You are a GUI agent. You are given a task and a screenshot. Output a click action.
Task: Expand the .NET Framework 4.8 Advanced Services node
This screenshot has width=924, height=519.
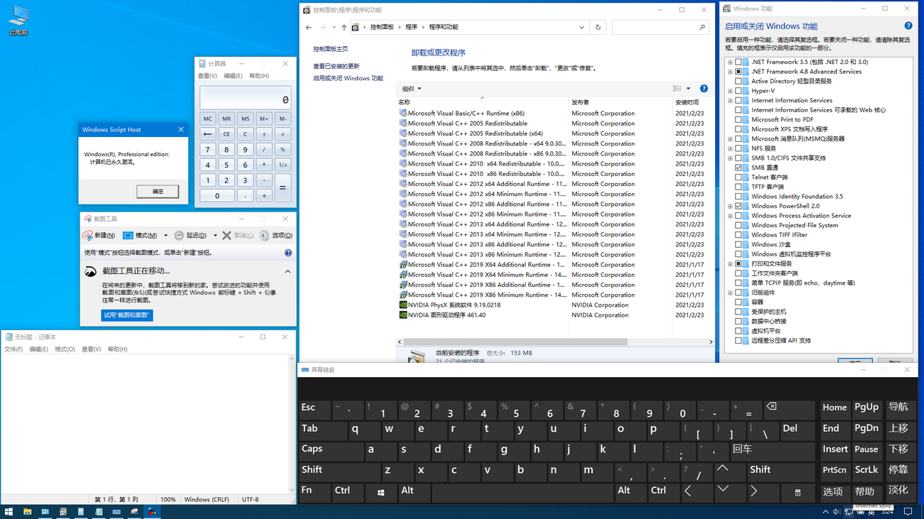(730, 72)
